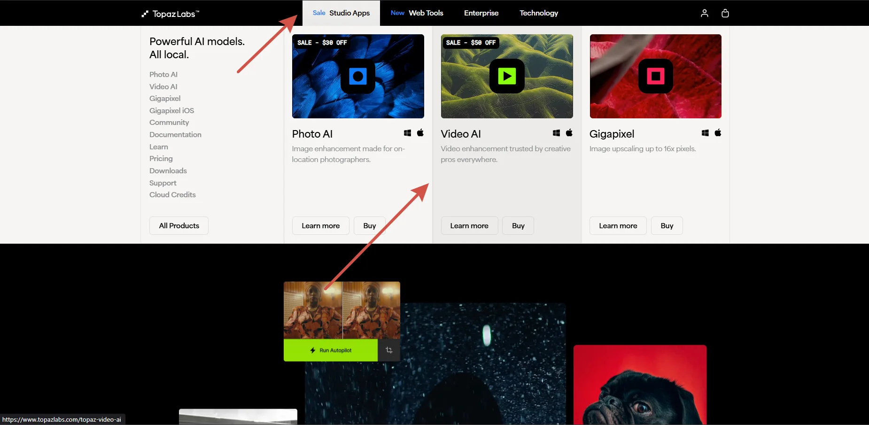Click the SALE - $30 OFF badge
Image resolution: width=869 pixels, height=425 pixels.
point(322,43)
